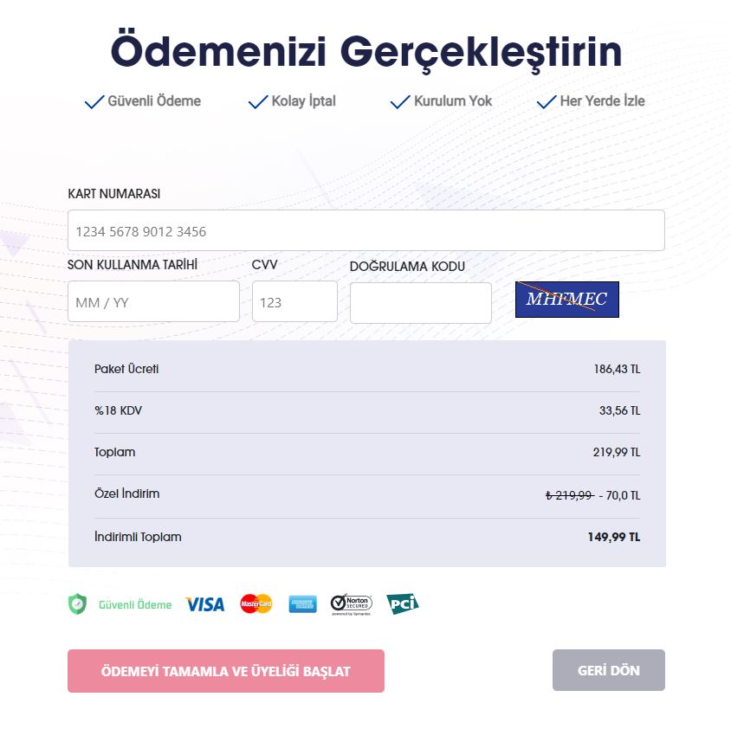Click Ödemeyi Tamamla ve Üyeliği Başlat button

[x=226, y=671]
